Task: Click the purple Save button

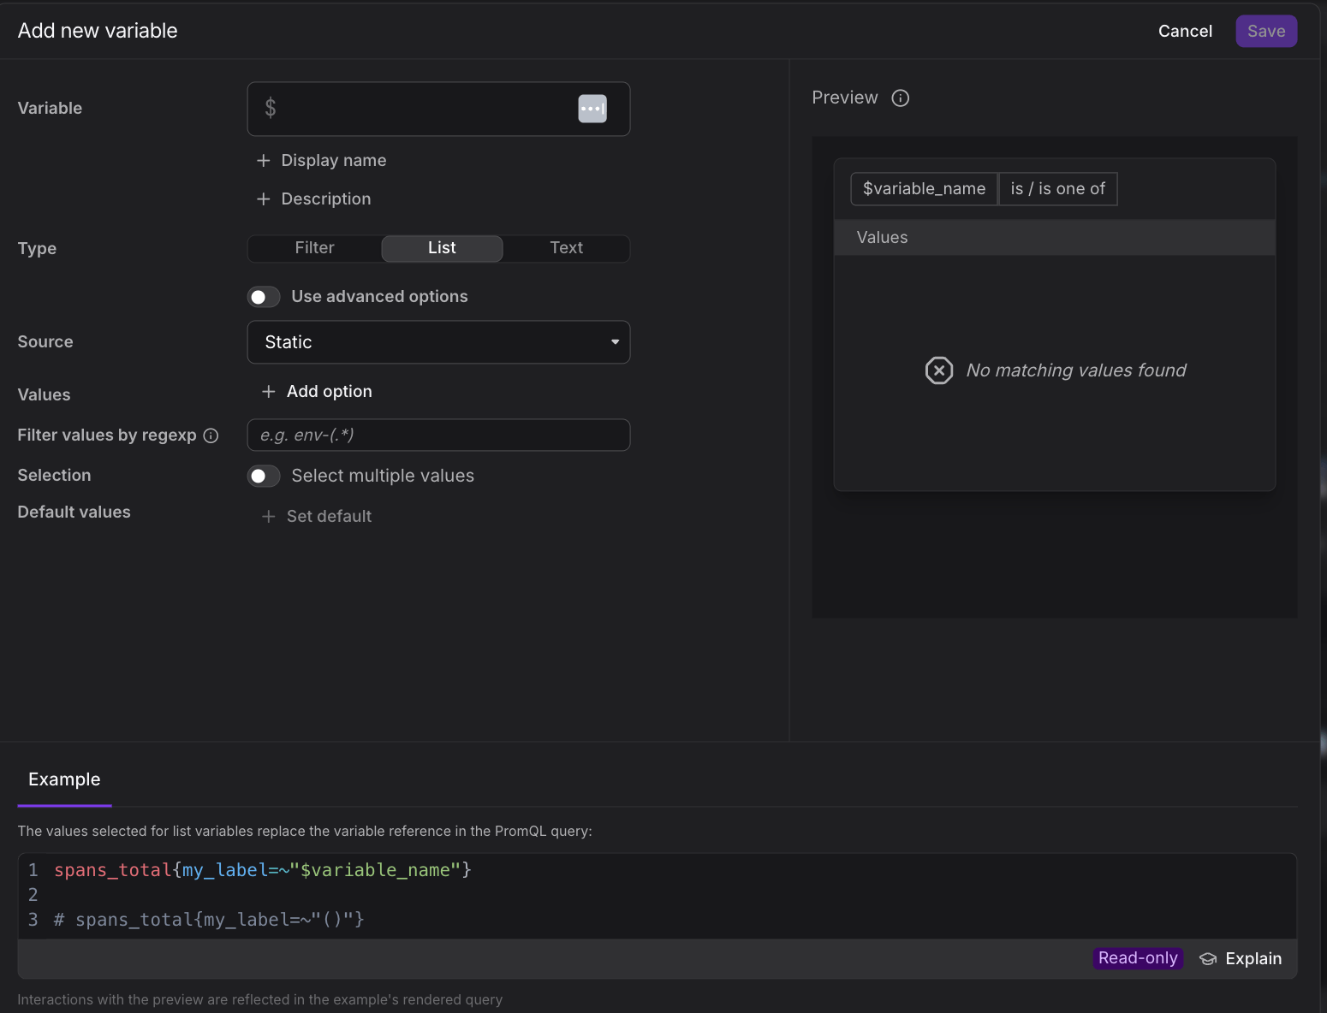Action: 1266,32
